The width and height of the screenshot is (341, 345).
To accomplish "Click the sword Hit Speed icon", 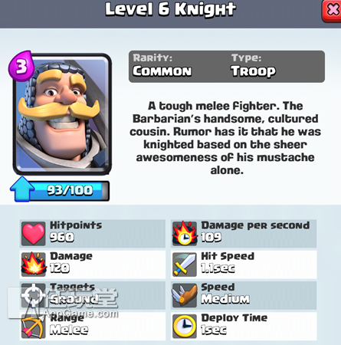I will click(185, 264).
